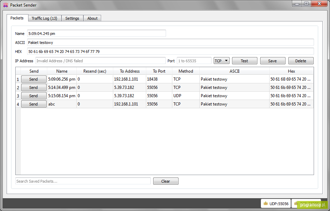The image size is (330, 211).
Task: Click the Name input field
Action: (x=96, y=33)
